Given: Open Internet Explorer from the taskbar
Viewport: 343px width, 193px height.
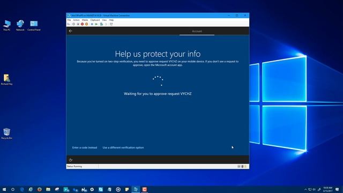Looking at the screenshot, I should pos(31,189).
